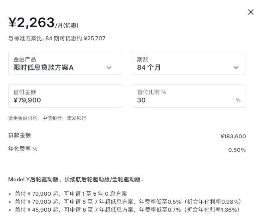Select the ¥2,263 monthly payment amount

click(32, 23)
